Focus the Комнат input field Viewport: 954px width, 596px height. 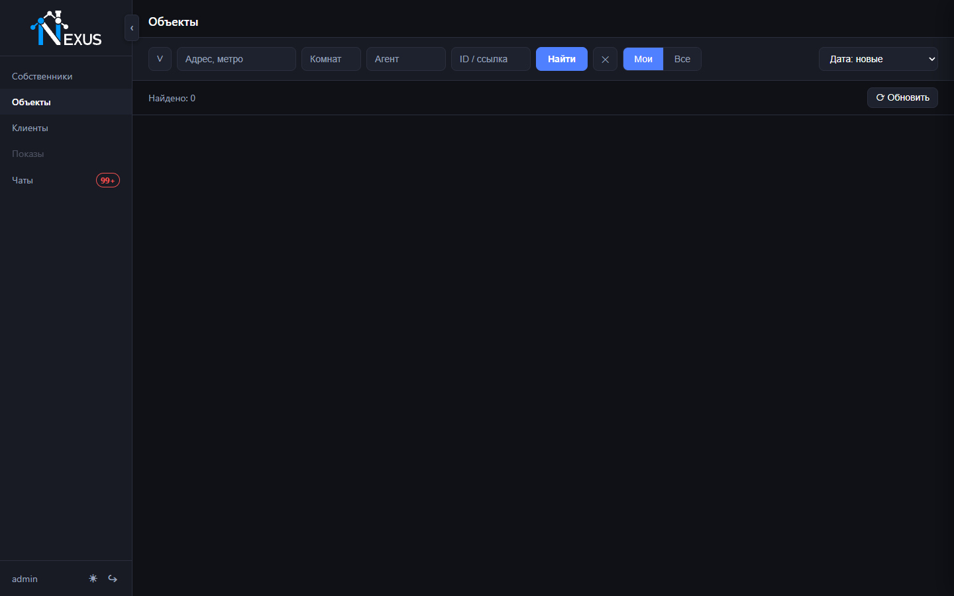pos(331,59)
